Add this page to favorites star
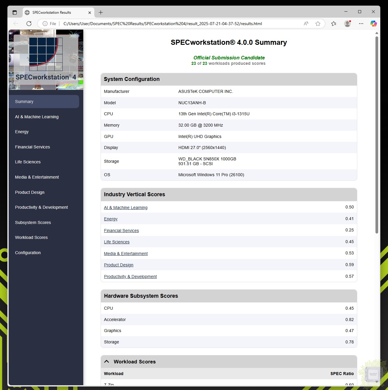The height and width of the screenshot is (390, 388). point(318,24)
